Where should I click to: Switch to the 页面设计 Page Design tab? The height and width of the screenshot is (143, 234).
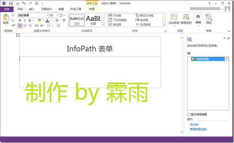coord(47,9)
